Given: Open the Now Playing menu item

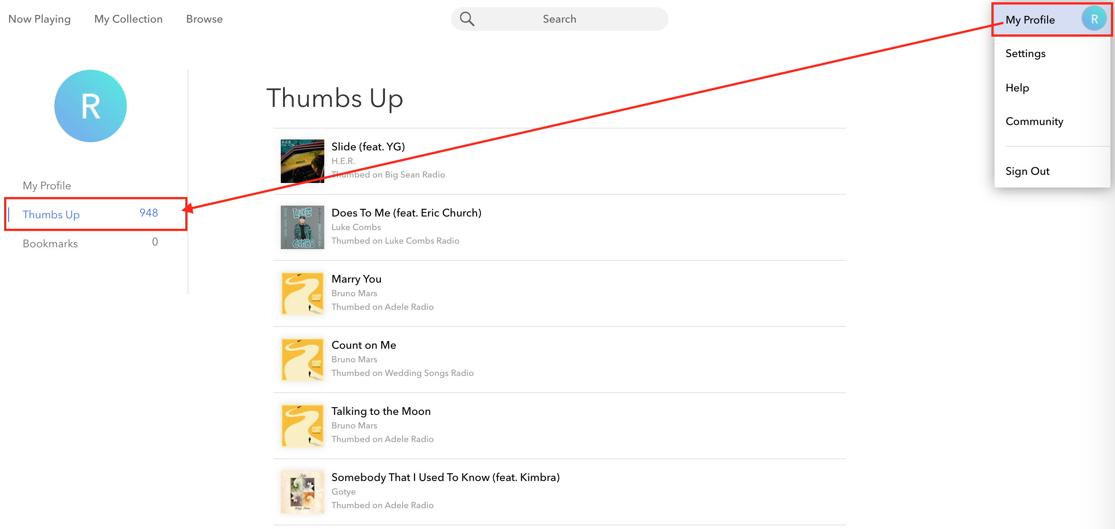Looking at the screenshot, I should 39,19.
